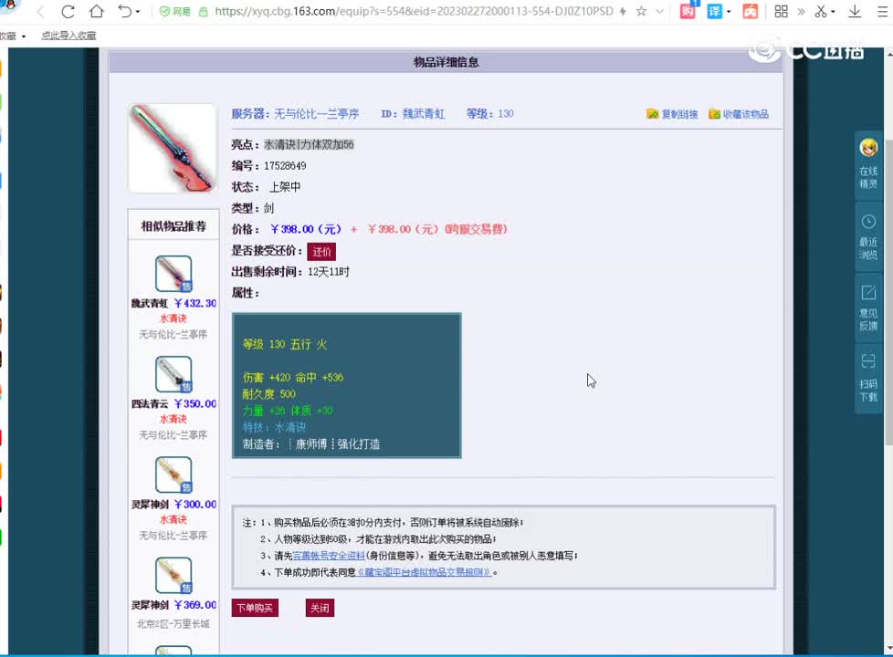Open the blue translate extension icon
The height and width of the screenshot is (657, 893).
714,11
